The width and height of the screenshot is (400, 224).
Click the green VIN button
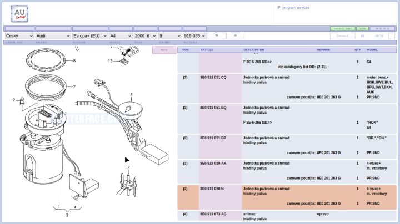tap(362, 28)
